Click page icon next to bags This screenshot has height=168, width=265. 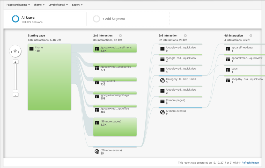coord(228,70)
